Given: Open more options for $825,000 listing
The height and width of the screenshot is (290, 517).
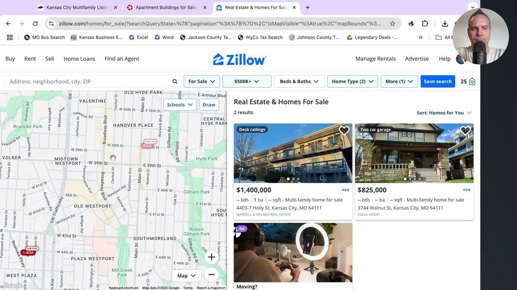Looking at the screenshot, I should coord(467,190).
